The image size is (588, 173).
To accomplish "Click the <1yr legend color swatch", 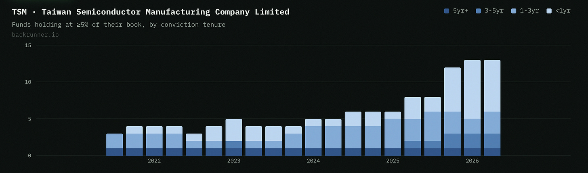I will pyautogui.click(x=549, y=11).
